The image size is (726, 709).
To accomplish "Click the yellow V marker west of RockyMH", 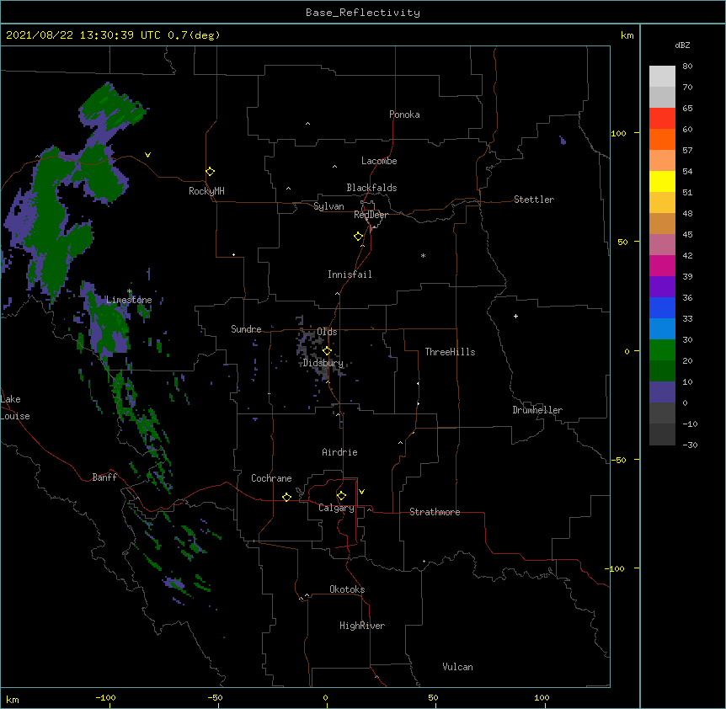I will tap(147, 155).
